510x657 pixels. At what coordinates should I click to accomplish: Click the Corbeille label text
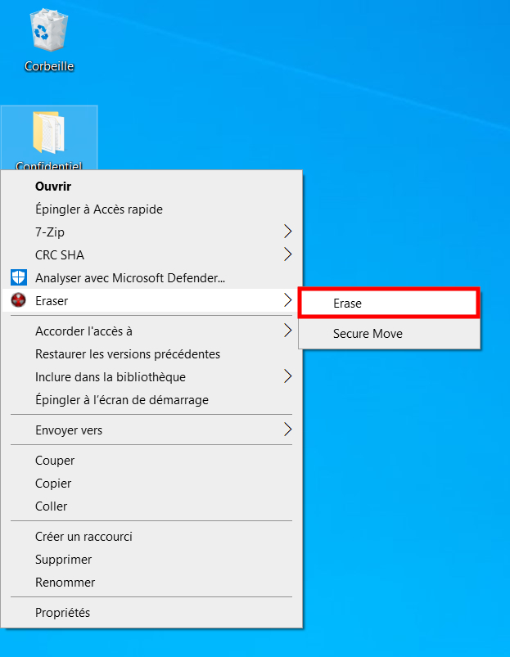49,66
